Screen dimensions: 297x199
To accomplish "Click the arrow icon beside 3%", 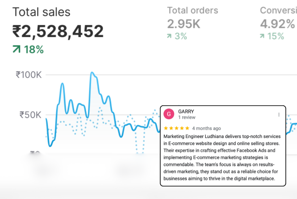I will coord(169,36).
